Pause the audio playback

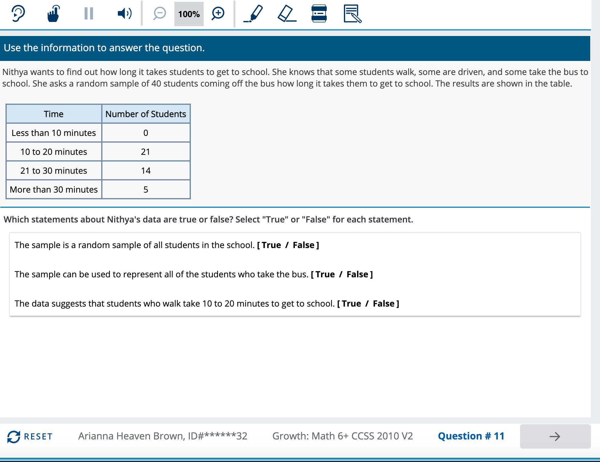pyautogui.click(x=88, y=14)
